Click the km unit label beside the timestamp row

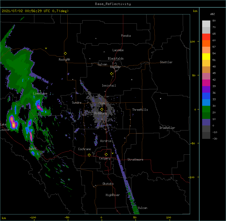pyautogui.click(x=195, y=11)
